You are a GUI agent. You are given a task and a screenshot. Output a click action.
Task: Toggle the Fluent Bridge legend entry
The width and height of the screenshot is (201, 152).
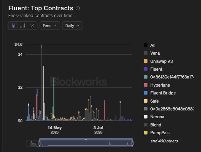(x=160, y=93)
